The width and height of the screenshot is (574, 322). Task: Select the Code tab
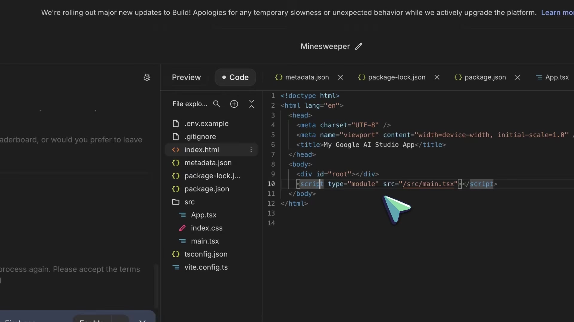235,77
